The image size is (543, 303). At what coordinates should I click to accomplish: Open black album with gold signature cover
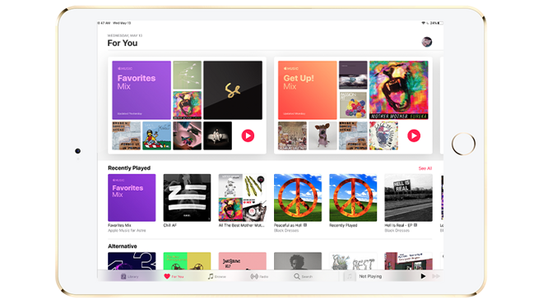(x=233, y=90)
